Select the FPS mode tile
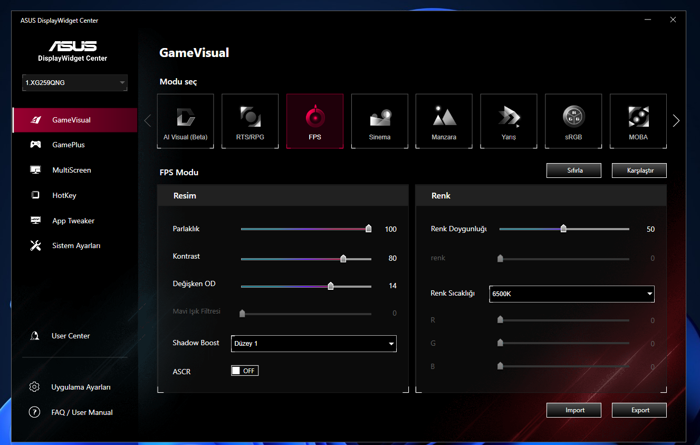This screenshot has height=445, width=700. [315, 121]
